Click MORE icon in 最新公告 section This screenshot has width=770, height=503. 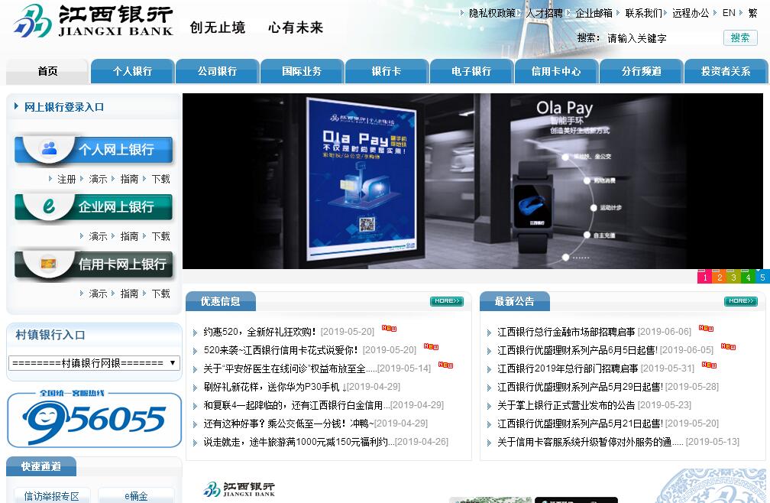(740, 301)
